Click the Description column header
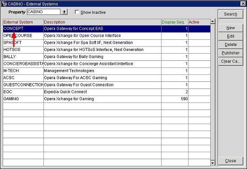The height and width of the screenshot is (169, 247). [x=102, y=22]
